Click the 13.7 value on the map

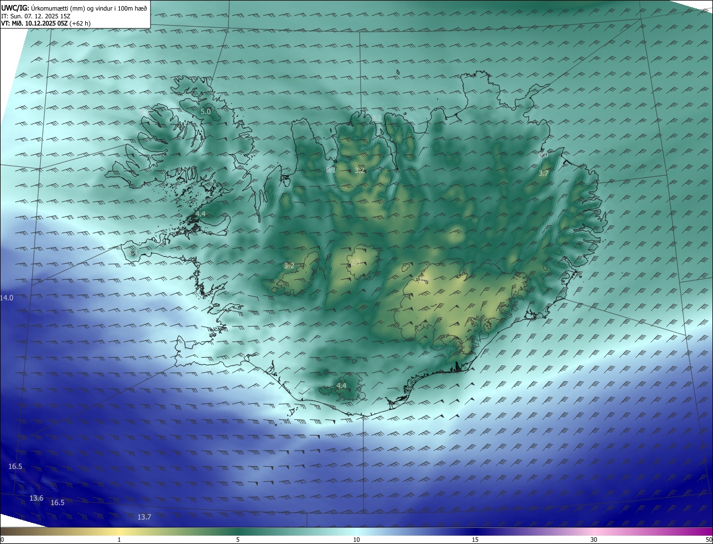(144, 517)
